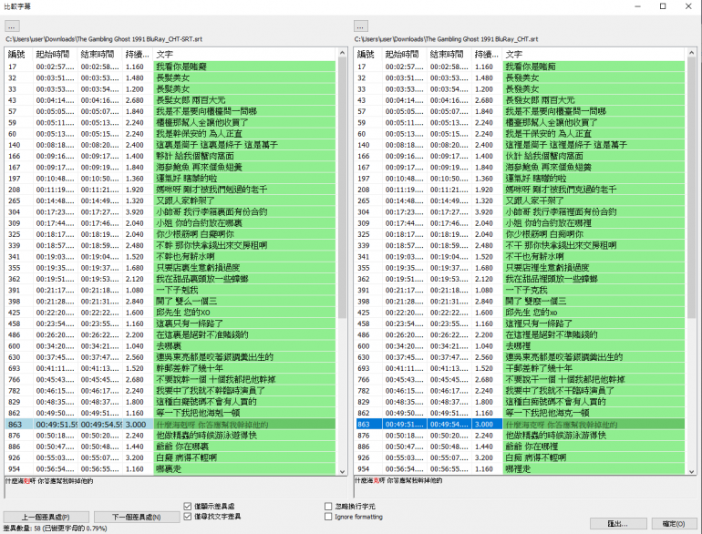Select row 17 in left list
The height and width of the screenshot is (534, 702).
coord(170,67)
